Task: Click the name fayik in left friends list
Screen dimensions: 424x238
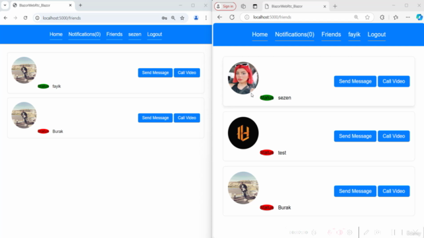Action: (56, 87)
